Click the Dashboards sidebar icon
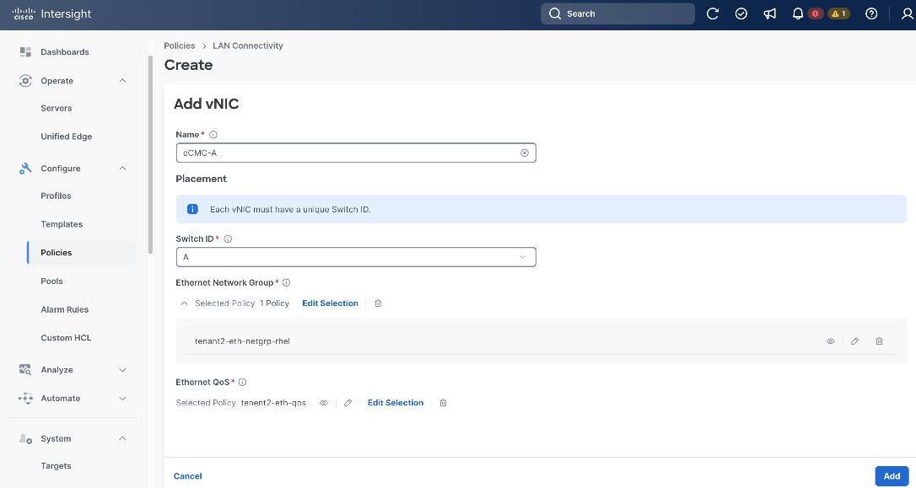Screen dimensions: 916x488 [25, 52]
